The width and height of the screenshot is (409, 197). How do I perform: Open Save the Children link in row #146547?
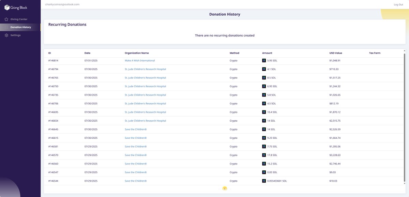click(x=136, y=172)
